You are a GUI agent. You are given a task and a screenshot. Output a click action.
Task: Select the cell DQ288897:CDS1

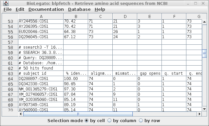pyautogui.click(x=41, y=79)
